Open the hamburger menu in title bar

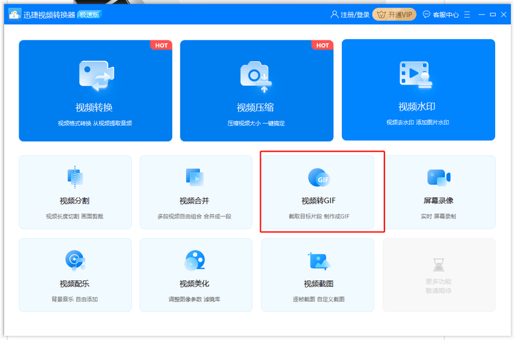(468, 14)
